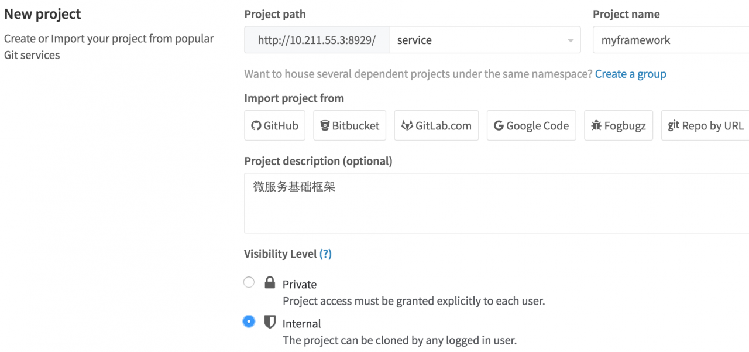Click the GitHub octocat icon
Screen dimensions: 749x352
pyautogui.click(x=256, y=125)
